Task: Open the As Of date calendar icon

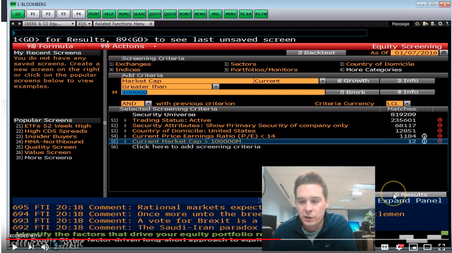Action: click(x=444, y=52)
